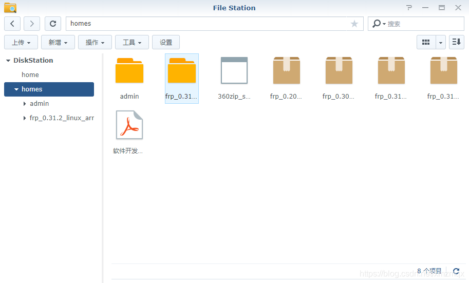Click the File Station folder logo
The height and width of the screenshot is (283, 469).
pos(10,8)
